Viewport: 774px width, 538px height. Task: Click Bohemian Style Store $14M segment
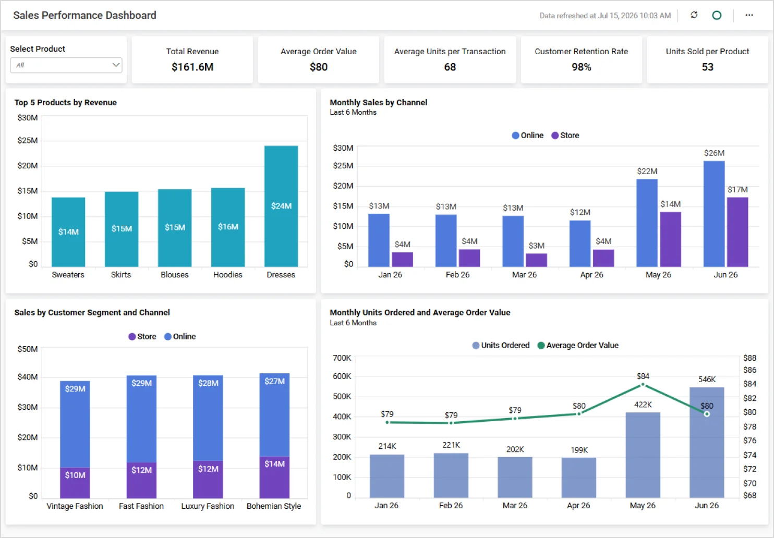[x=274, y=478]
